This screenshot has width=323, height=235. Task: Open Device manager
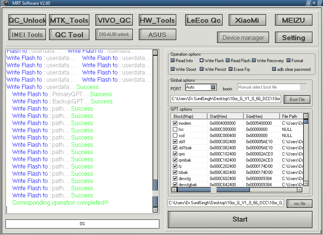coord(243,37)
